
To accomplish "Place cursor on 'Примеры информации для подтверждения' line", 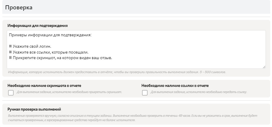I will 50,35.
